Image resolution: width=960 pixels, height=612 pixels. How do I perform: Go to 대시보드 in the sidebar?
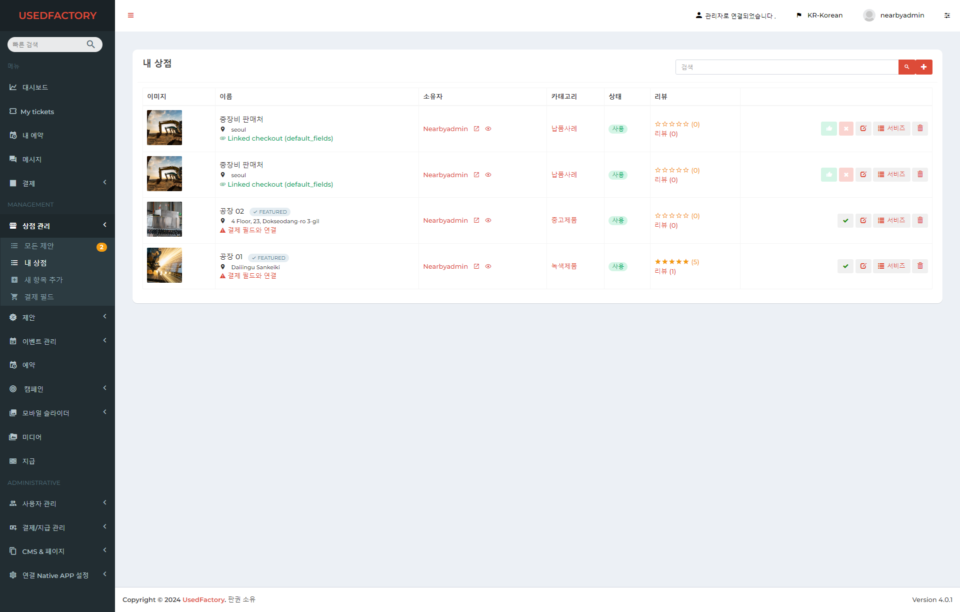(x=35, y=88)
